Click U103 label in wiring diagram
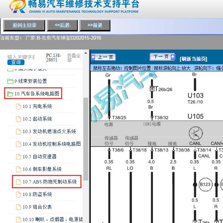Screen dimensions: 223x223 tap(196, 95)
